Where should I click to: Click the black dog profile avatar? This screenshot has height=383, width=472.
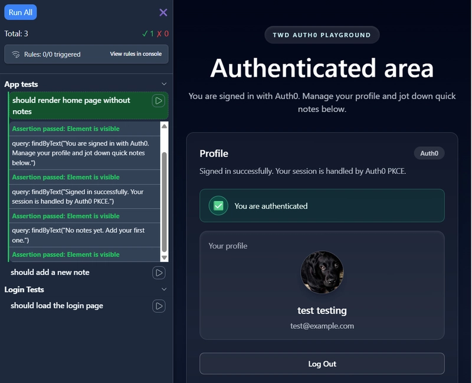[322, 272]
